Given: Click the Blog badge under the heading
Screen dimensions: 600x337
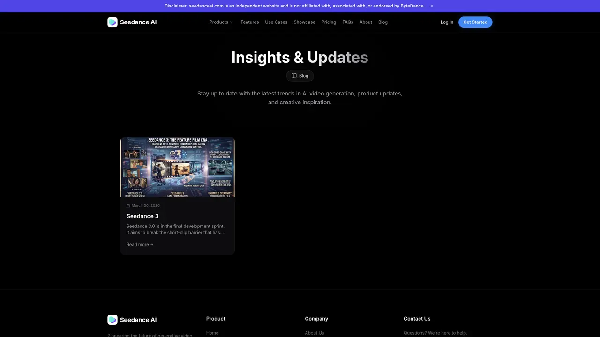Looking at the screenshot, I should click(300, 76).
